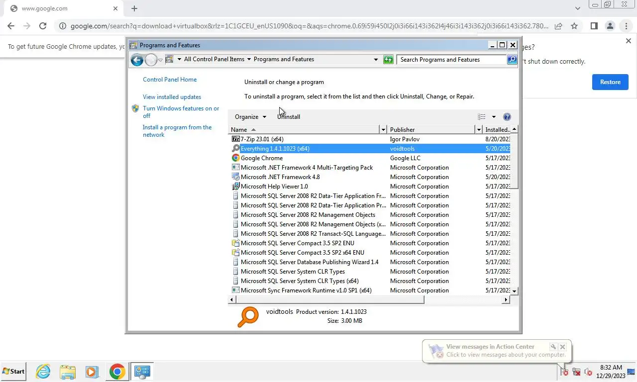Click the Forward arrow in Programs and Features
Screen dimensions: 637x382
[x=151, y=60]
